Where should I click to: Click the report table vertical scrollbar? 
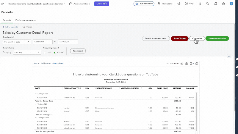point(197,112)
